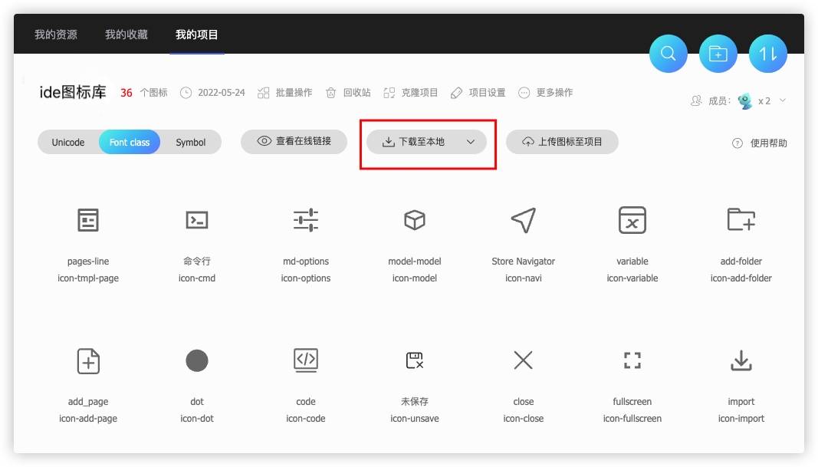This screenshot has width=818, height=467.
Task: Click the 上传图标至项目 upload button
Action: (562, 141)
